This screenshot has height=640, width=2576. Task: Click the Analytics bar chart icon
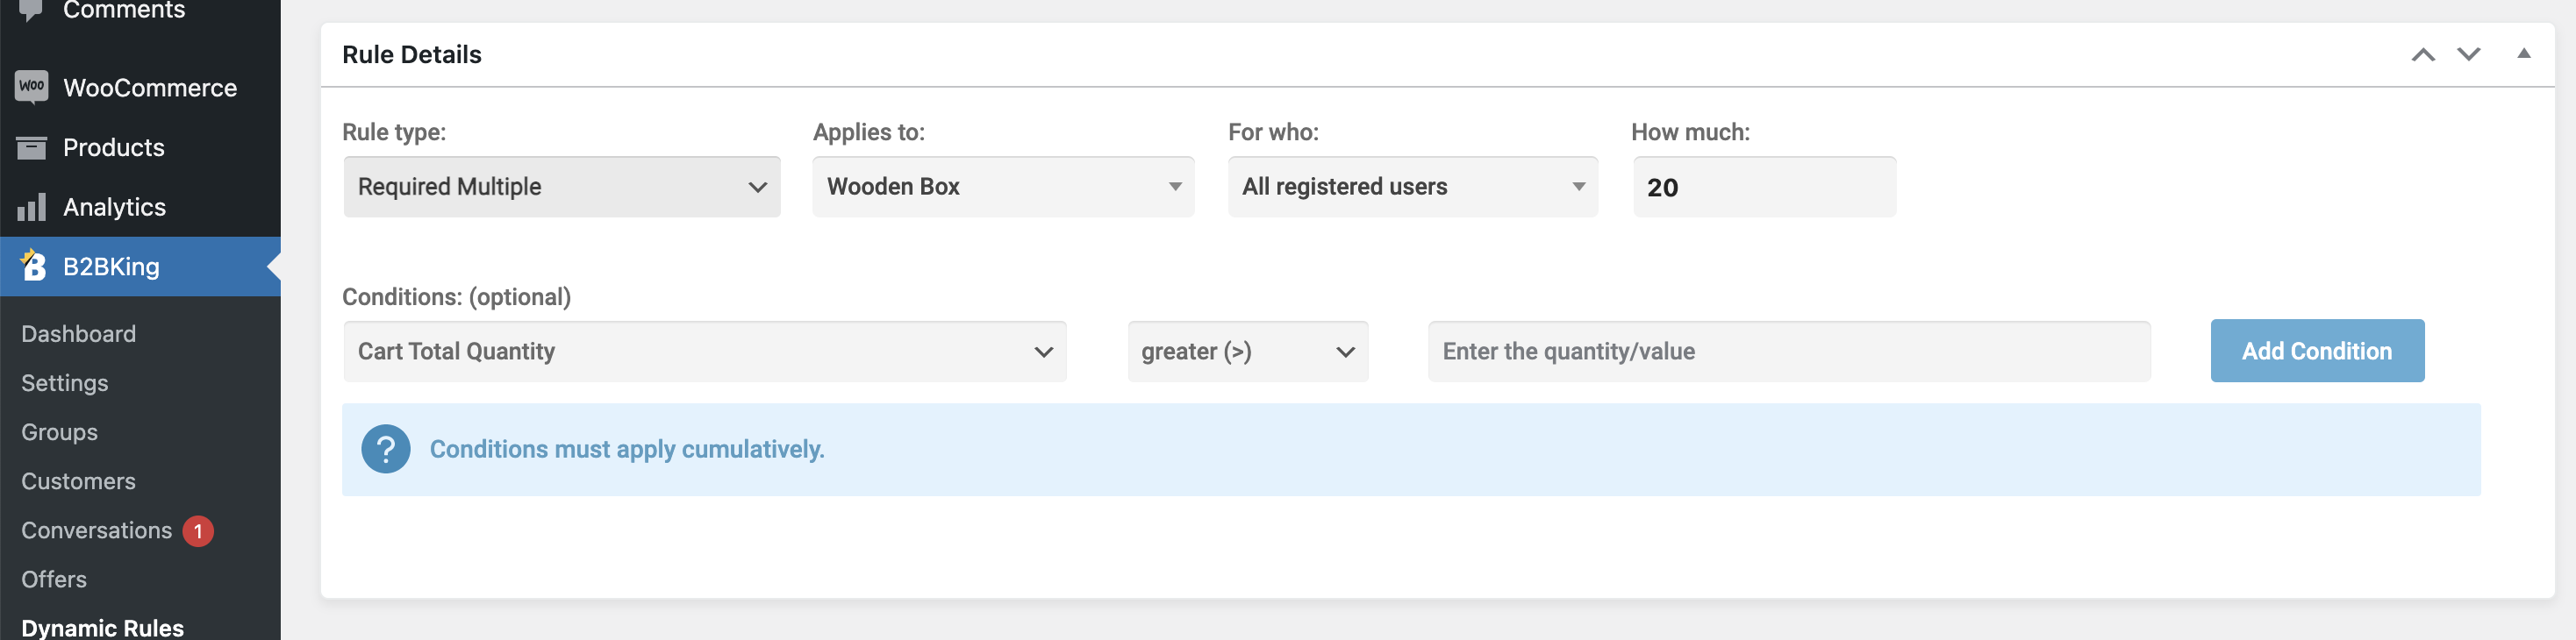pos(32,207)
